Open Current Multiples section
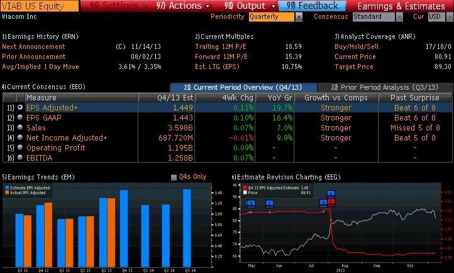This screenshot has width=454, height=273. tap(224, 36)
